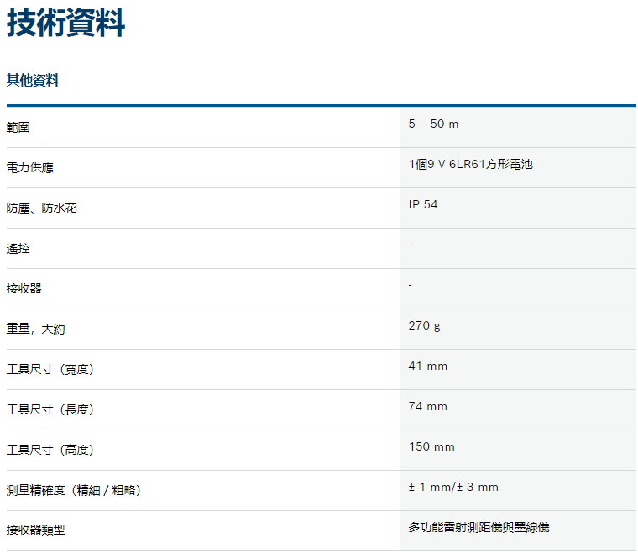Image resolution: width=638 pixels, height=554 pixels.
Task: Select the 5 – 50 m range value
Action: (x=433, y=124)
